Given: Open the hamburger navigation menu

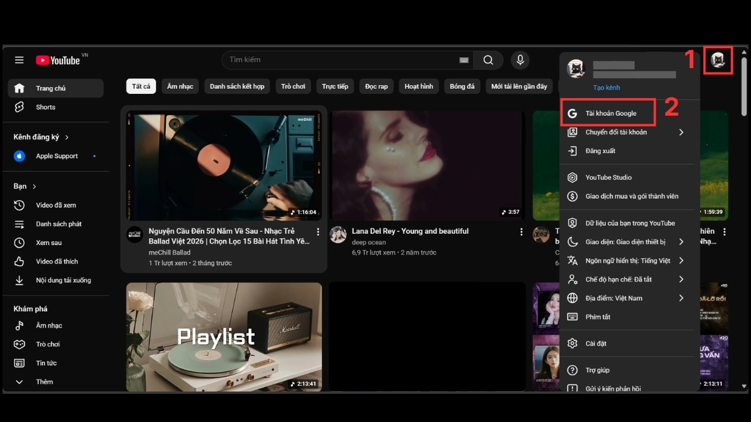Looking at the screenshot, I should coord(19,60).
